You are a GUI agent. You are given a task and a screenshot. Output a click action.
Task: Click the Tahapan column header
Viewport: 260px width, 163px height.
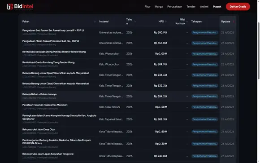point(196,22)
